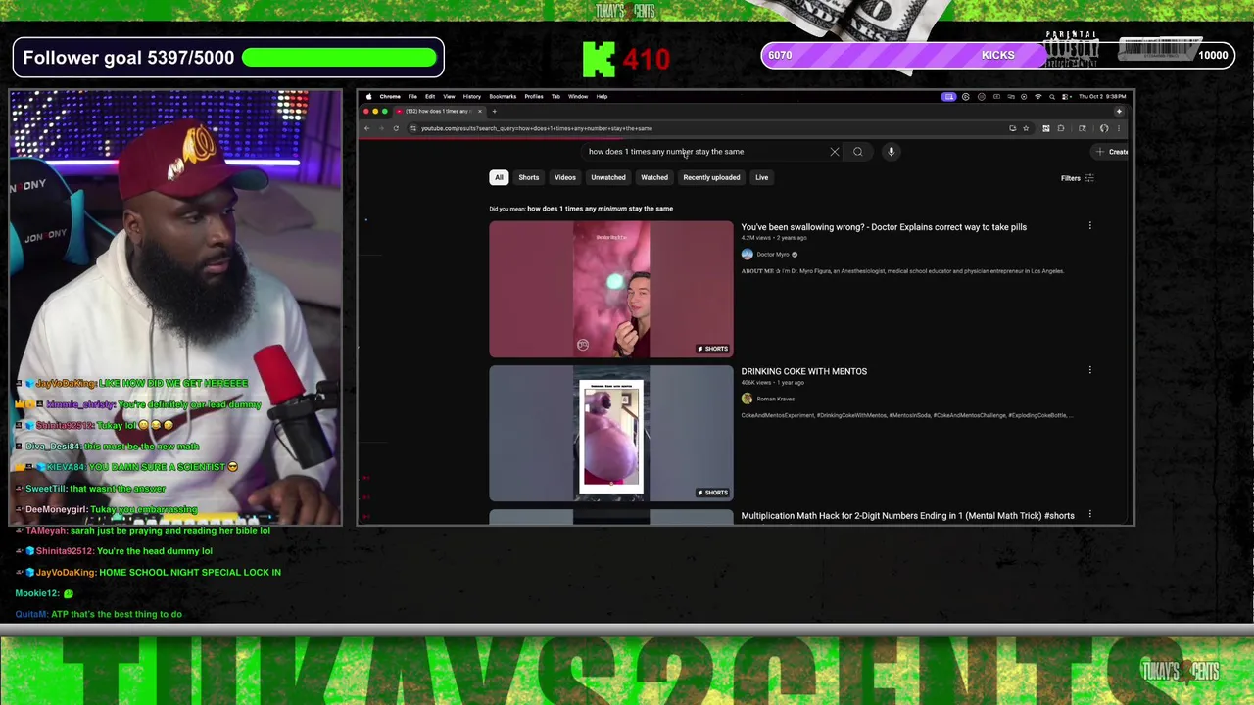The height and width of the screenshot is (705, 1254).
Task: Open the 'You've been swallowing wrong' video thumbnail
Action: point(611,289)
